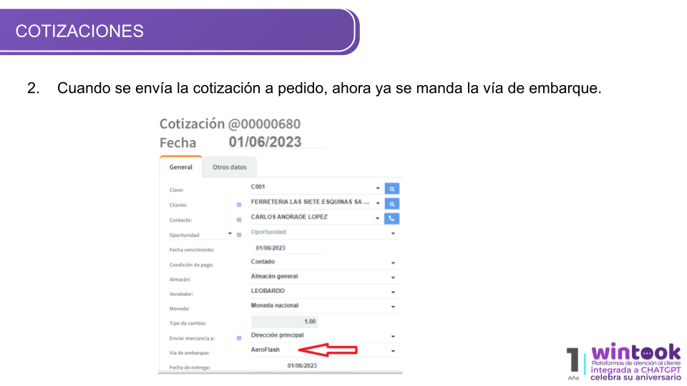The image size is (687, 386).
Task: Open the list icon next to Cliente label
Action: click(x=239, y=205)
